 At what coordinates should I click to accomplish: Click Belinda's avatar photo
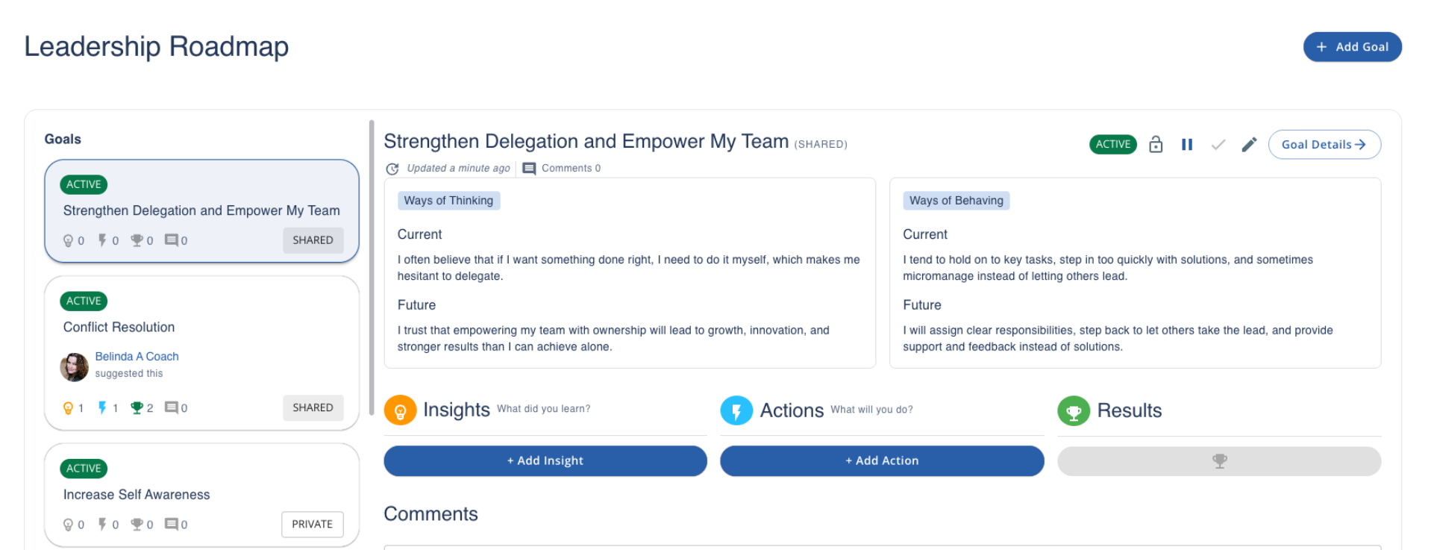[x=74, y=366]
